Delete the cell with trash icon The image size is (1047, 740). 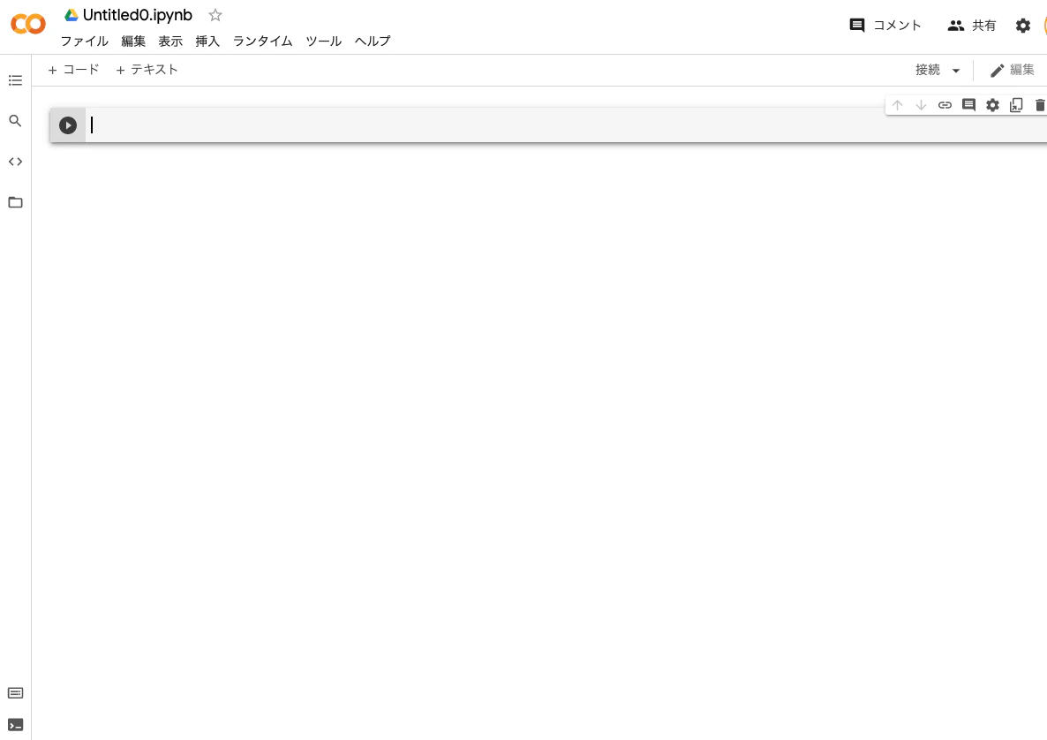coord(1040,105)
